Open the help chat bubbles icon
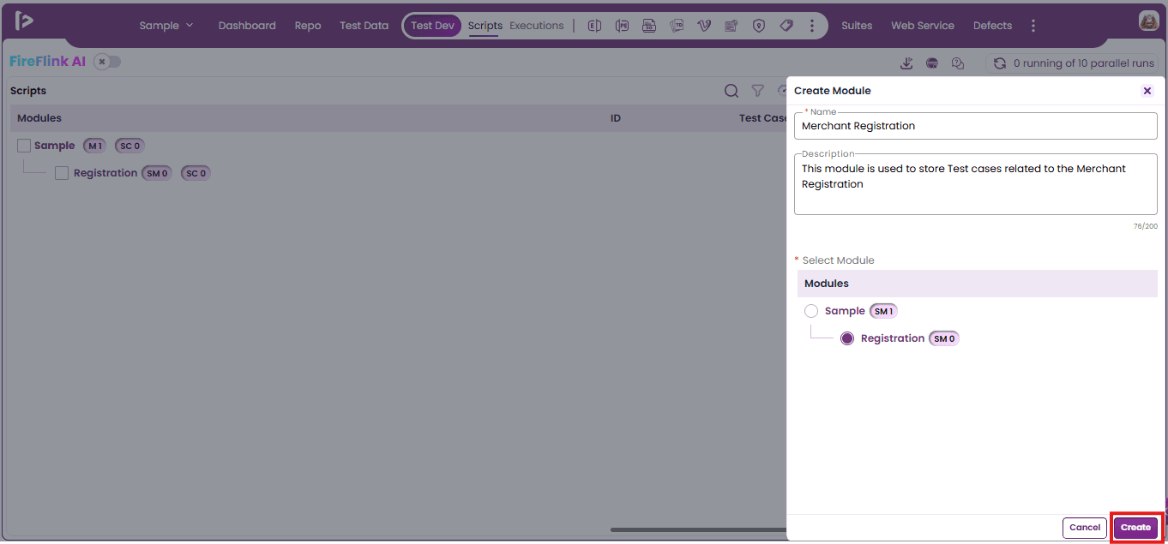The width and height of the screenshot is (1168, 544). coord(959,63)
